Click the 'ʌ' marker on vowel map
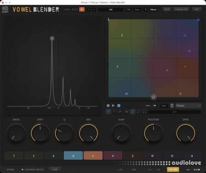206x173 pixels. point(167,70)
